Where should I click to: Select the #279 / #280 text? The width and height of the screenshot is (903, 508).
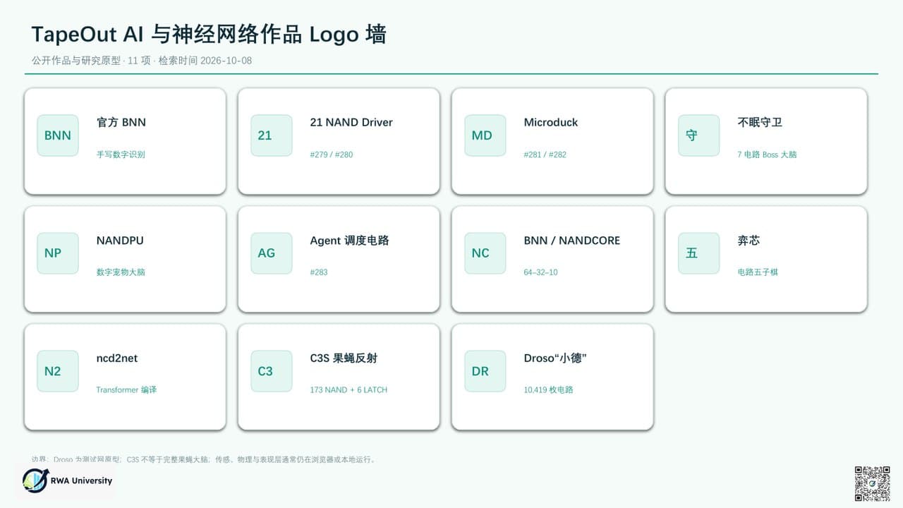coord(332,154)
